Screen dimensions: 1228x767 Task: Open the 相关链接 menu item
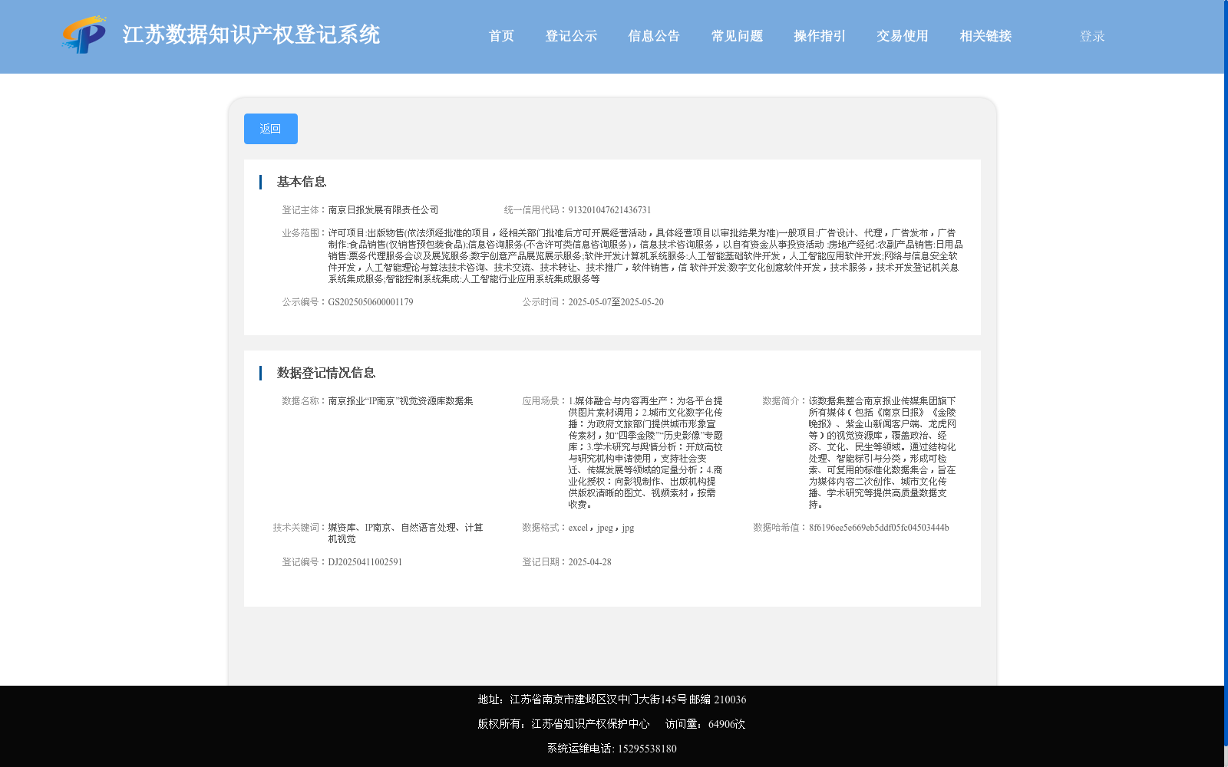(x=985, y=36)
